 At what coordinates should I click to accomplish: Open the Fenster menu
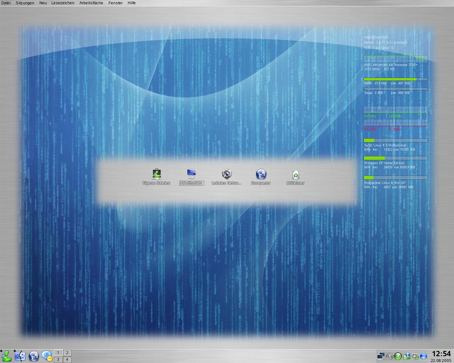(116, 3)
